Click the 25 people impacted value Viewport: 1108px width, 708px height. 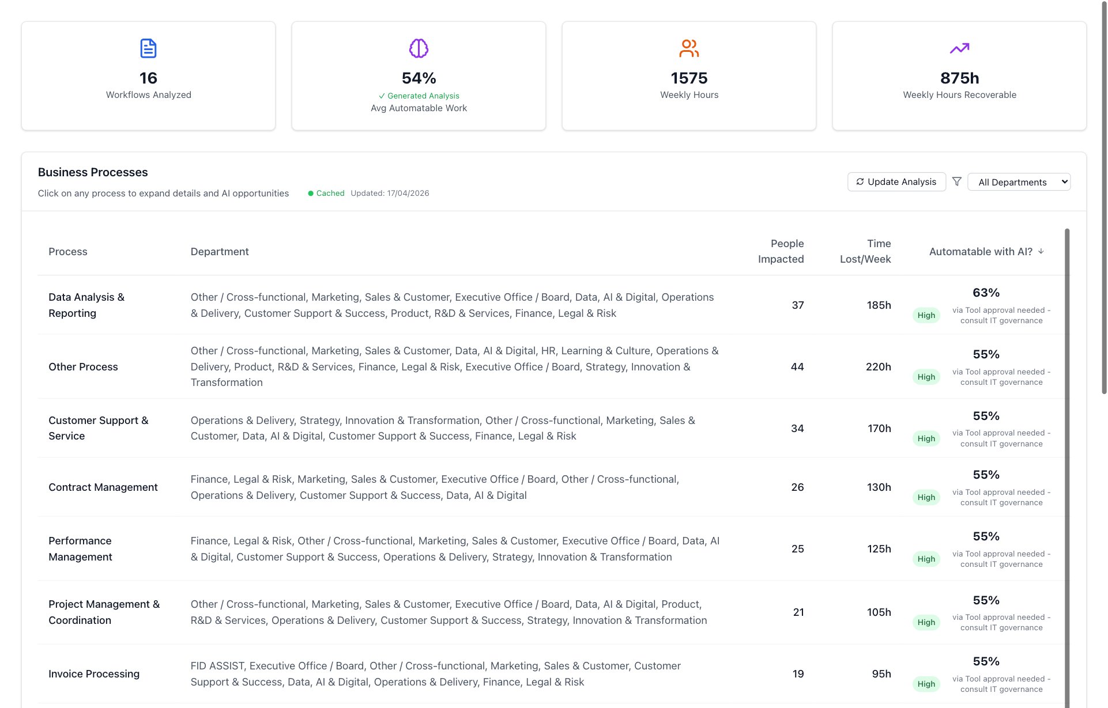coord(797,549)
